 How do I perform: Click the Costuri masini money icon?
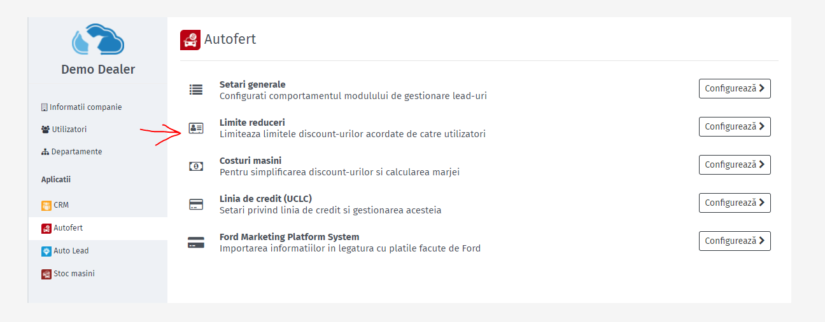point(196,166)
